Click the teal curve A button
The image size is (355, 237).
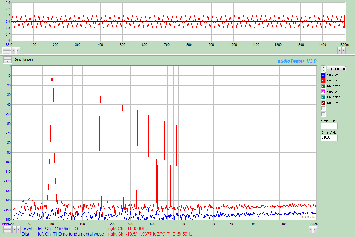323,97
